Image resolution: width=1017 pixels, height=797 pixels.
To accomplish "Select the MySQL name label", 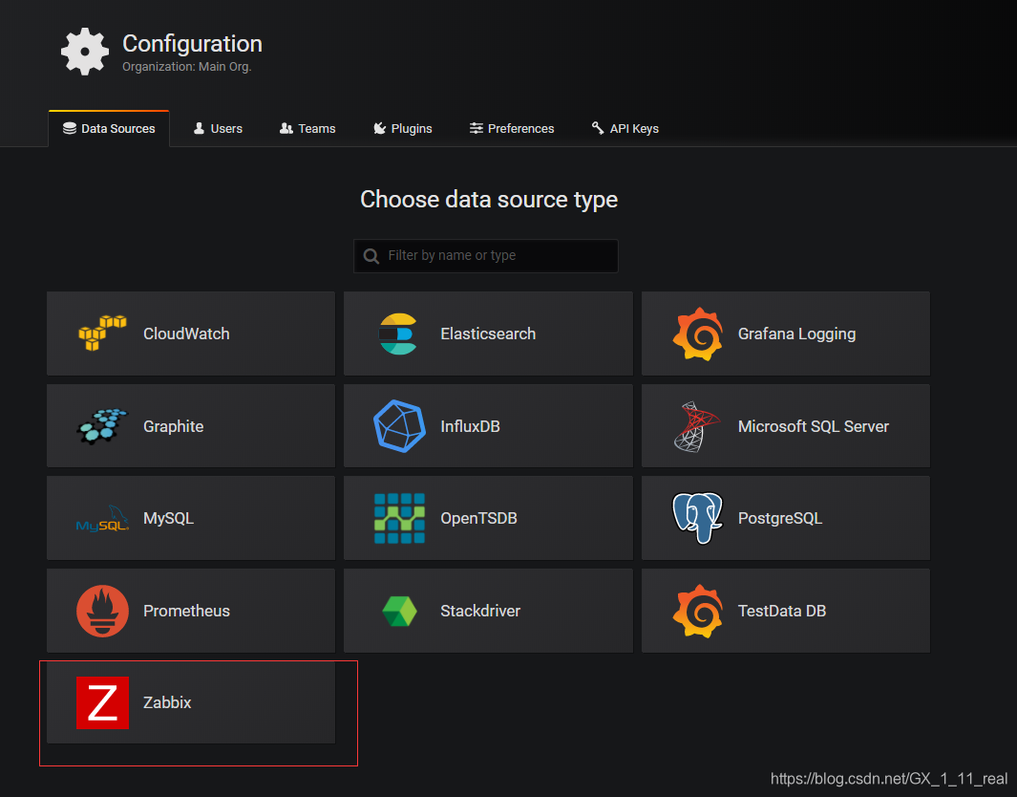I will 169,519.
